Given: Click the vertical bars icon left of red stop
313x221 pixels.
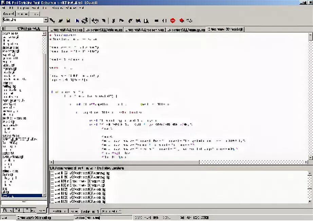Looking at the screenshot, I should (x=164, y=21).
